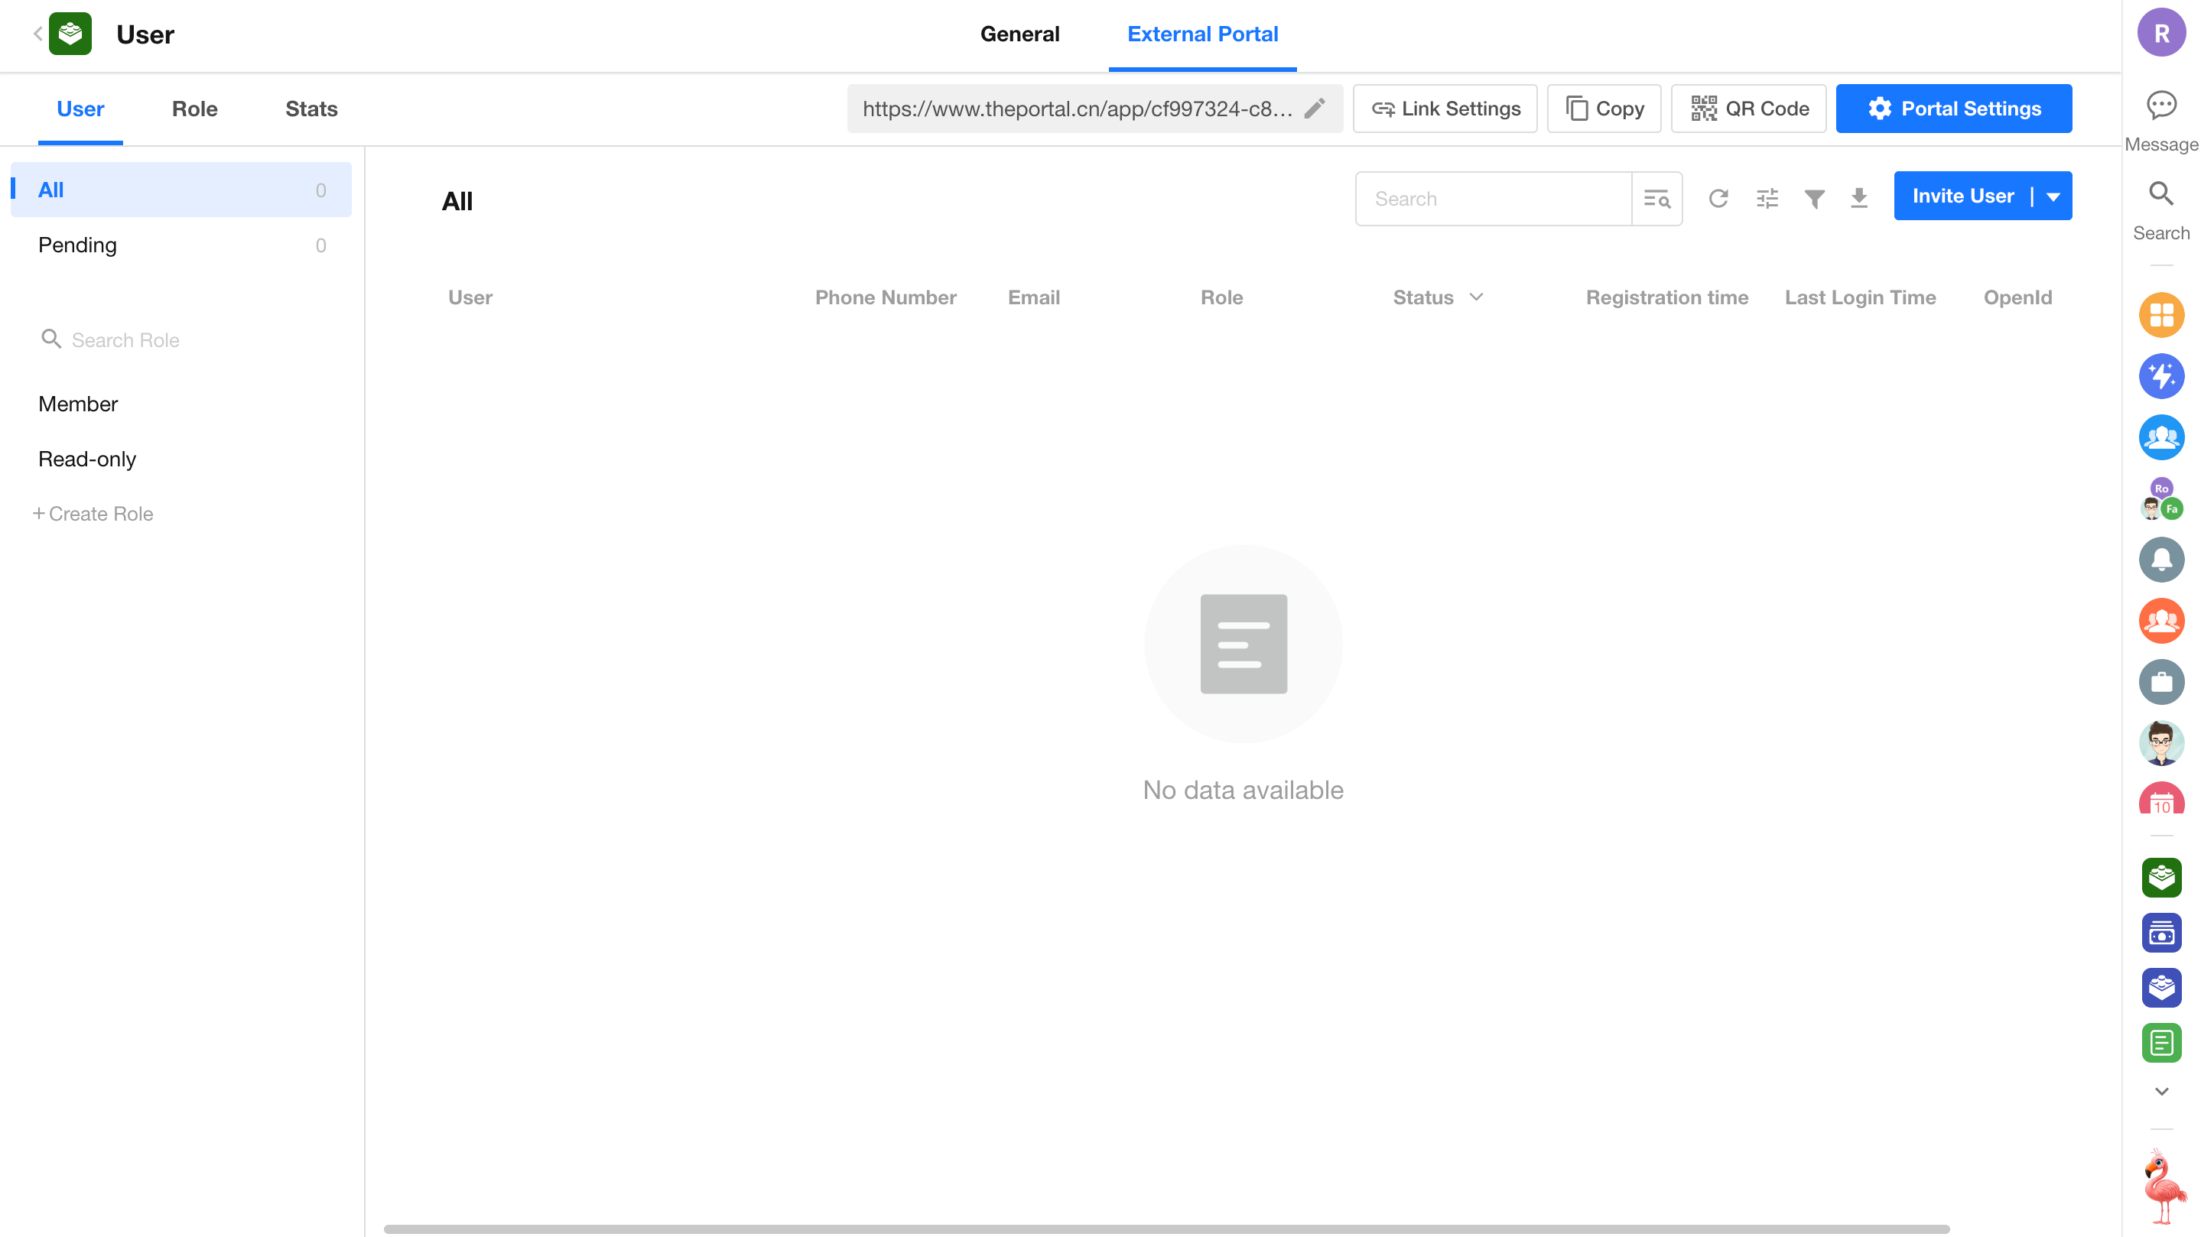Switch to the General tab
Screen dimensions: 2201x1237
click(1019, 34)
